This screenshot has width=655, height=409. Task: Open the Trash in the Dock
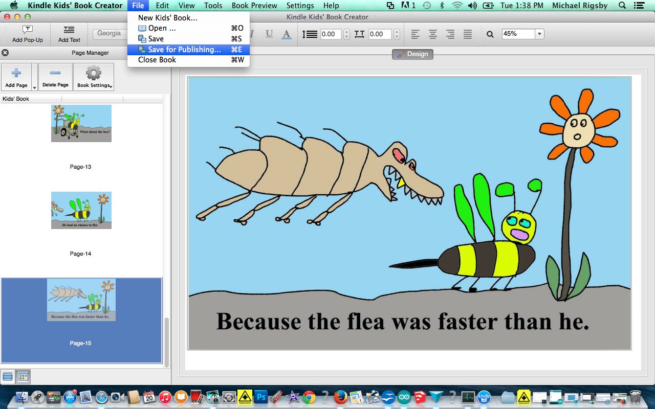[x=635, y=397]
